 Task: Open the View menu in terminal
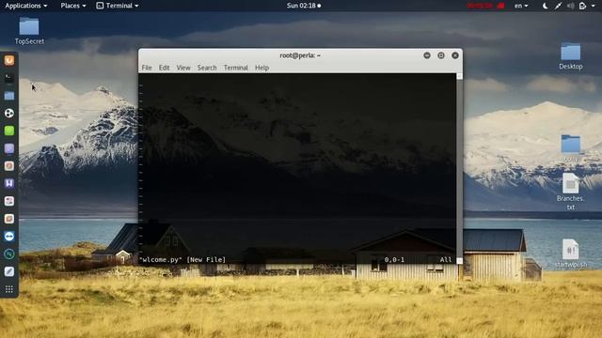tap(183, 68)
